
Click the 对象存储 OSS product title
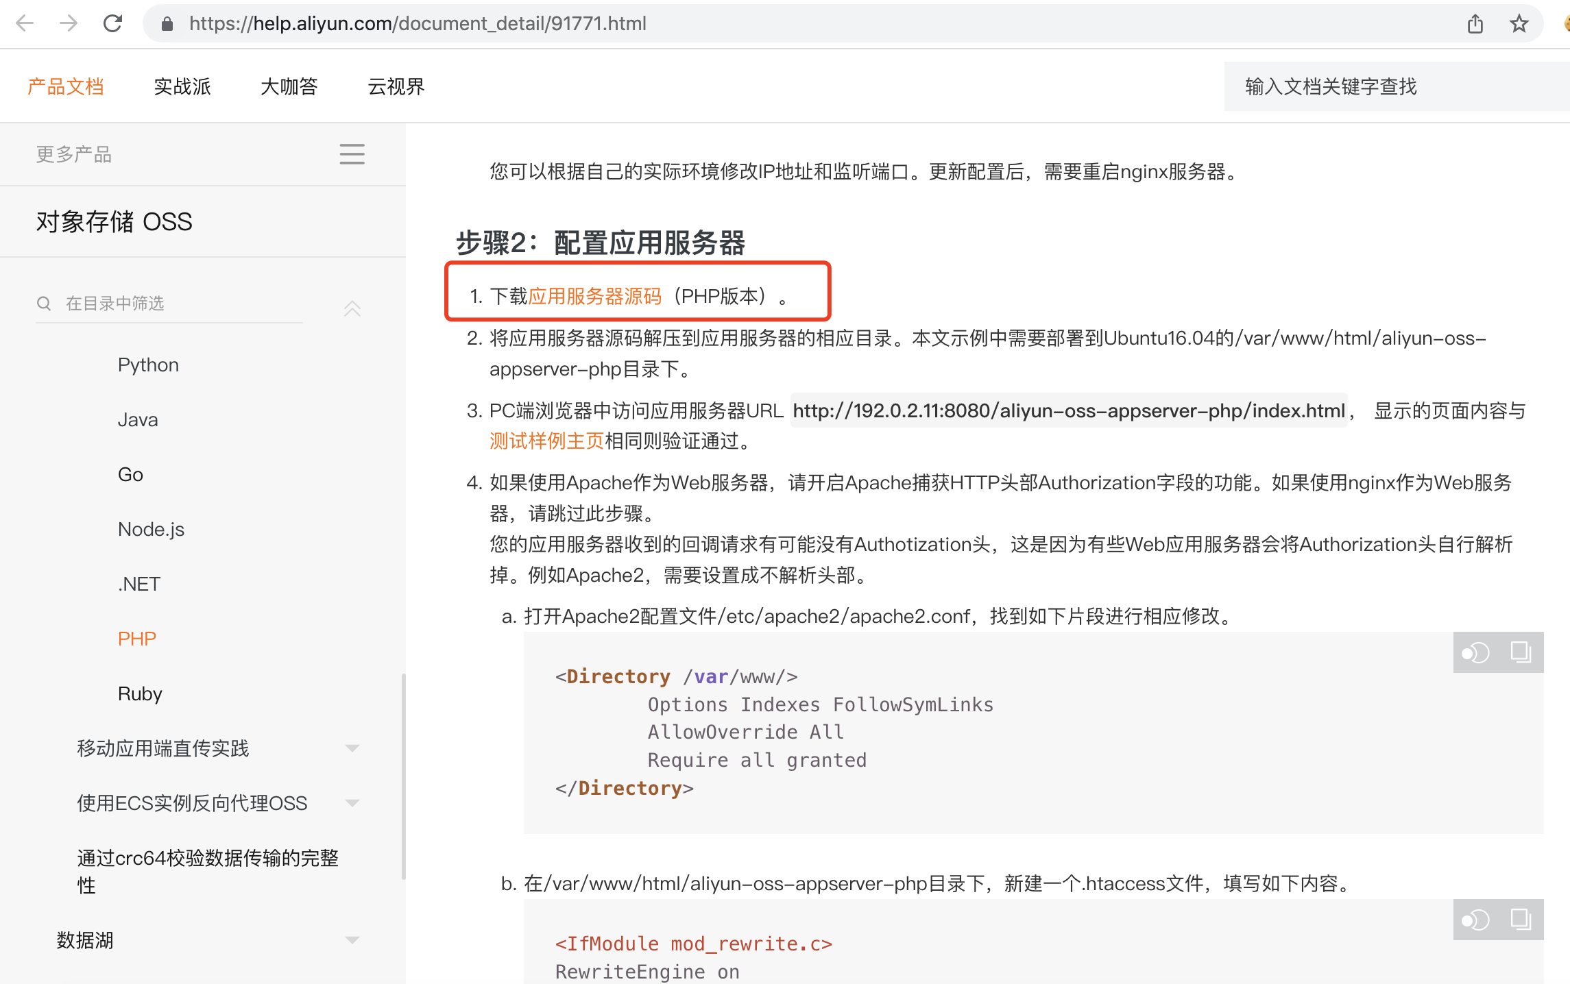114,222
